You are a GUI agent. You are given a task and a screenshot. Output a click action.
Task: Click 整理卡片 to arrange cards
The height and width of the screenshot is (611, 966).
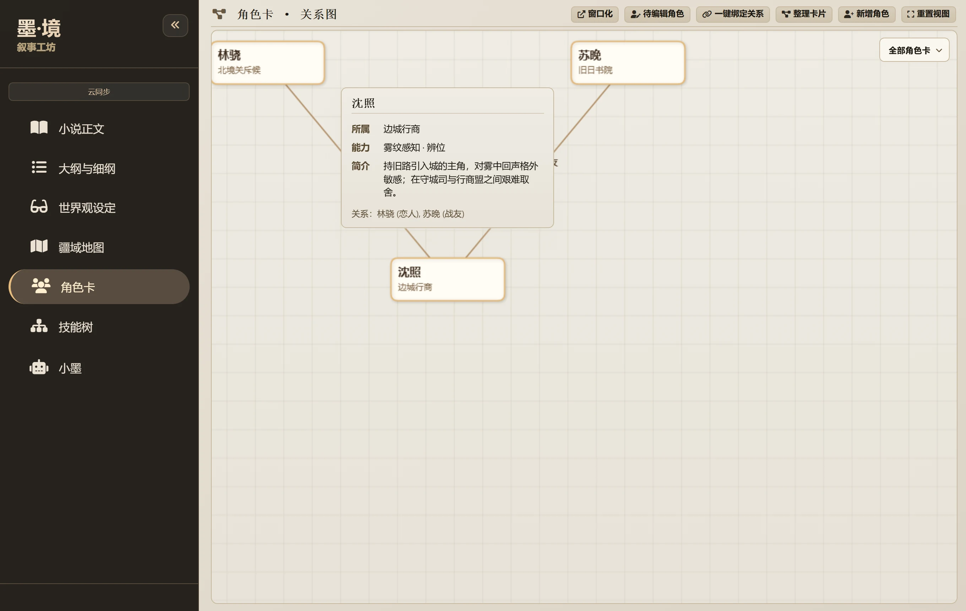[804, 14]
